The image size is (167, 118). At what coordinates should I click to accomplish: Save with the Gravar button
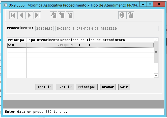click(x=108, y=87)
